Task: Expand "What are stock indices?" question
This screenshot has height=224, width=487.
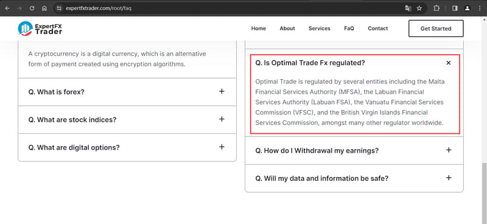Action: (x=127, y=120)
